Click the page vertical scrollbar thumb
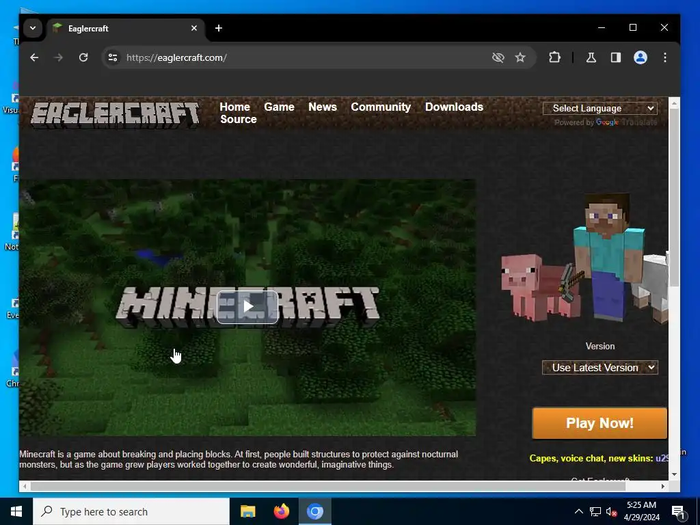Screen dimensions: 700x525 (674, 196)
